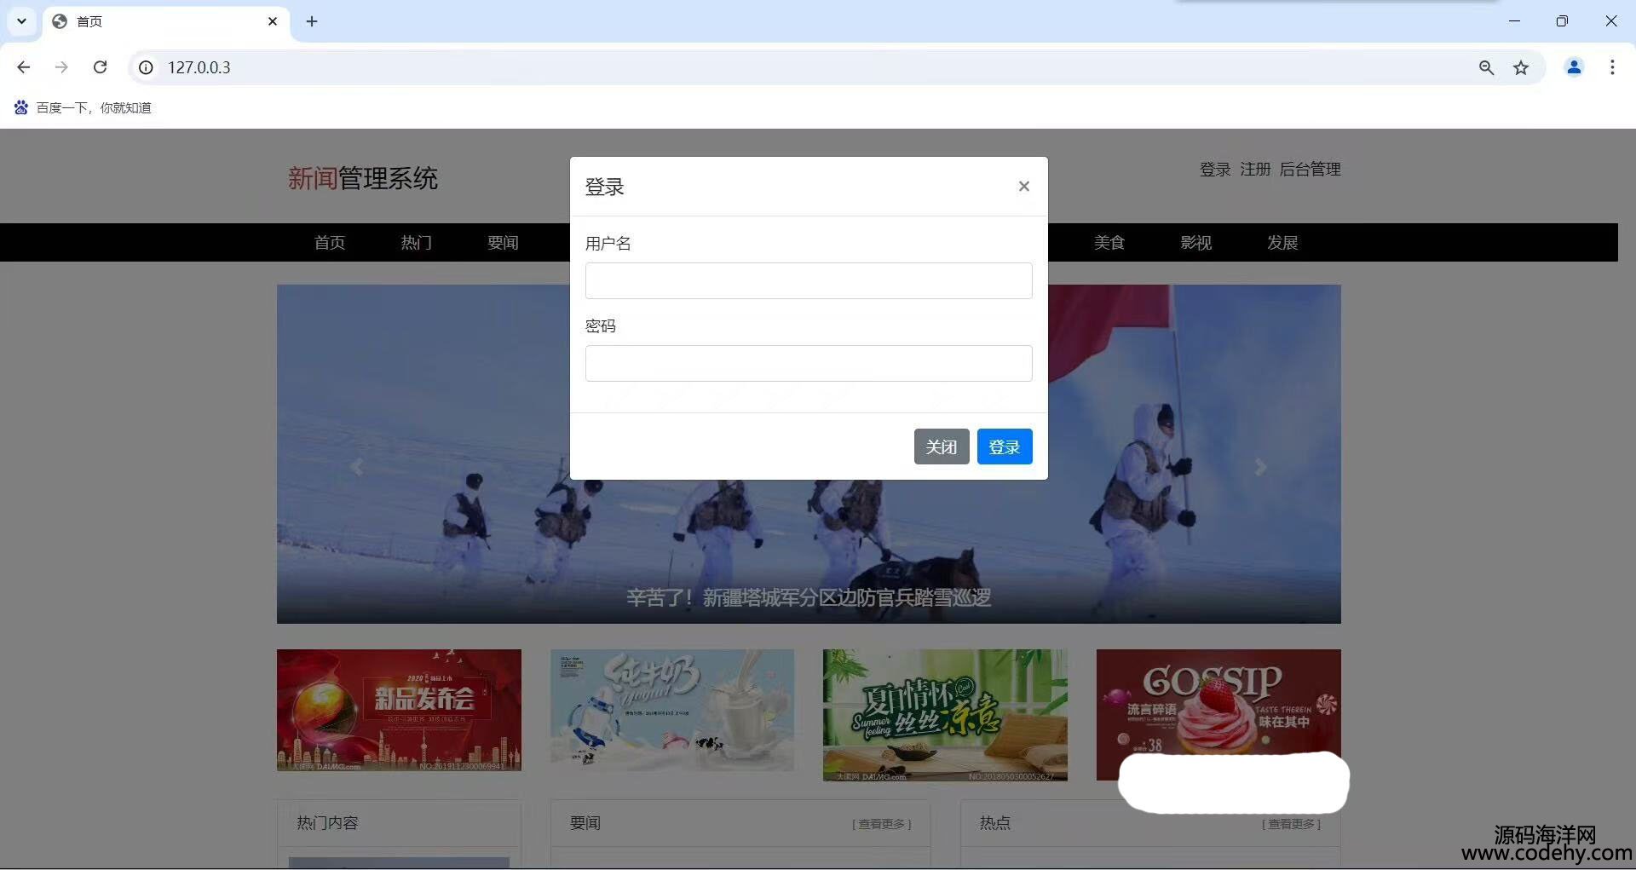Expand the tab search dropdown arrow

click(21, 21)
